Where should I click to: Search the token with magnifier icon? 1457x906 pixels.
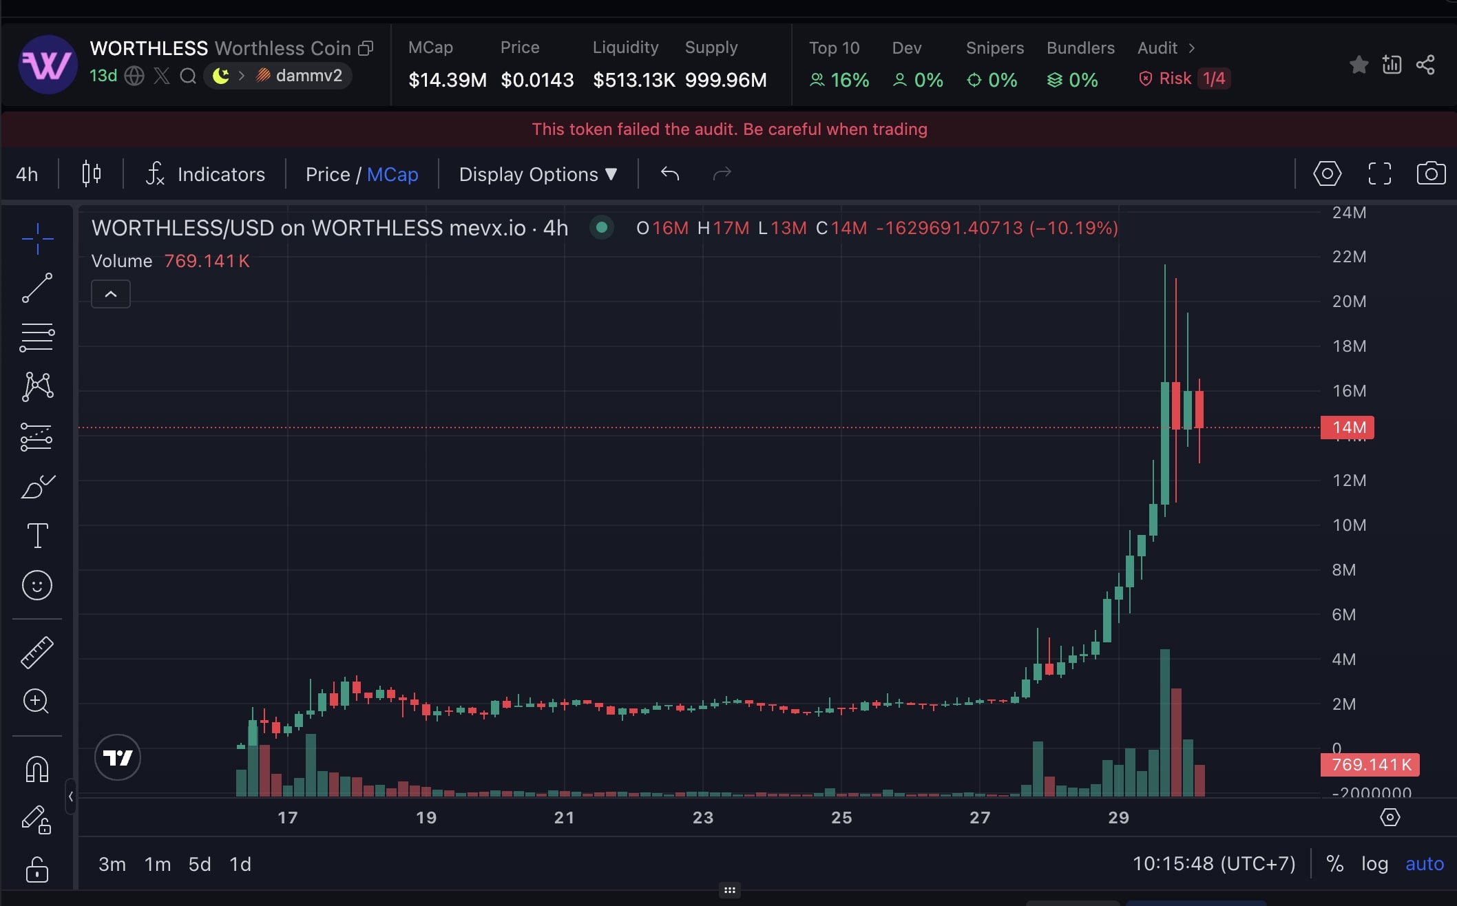[188, 76]
